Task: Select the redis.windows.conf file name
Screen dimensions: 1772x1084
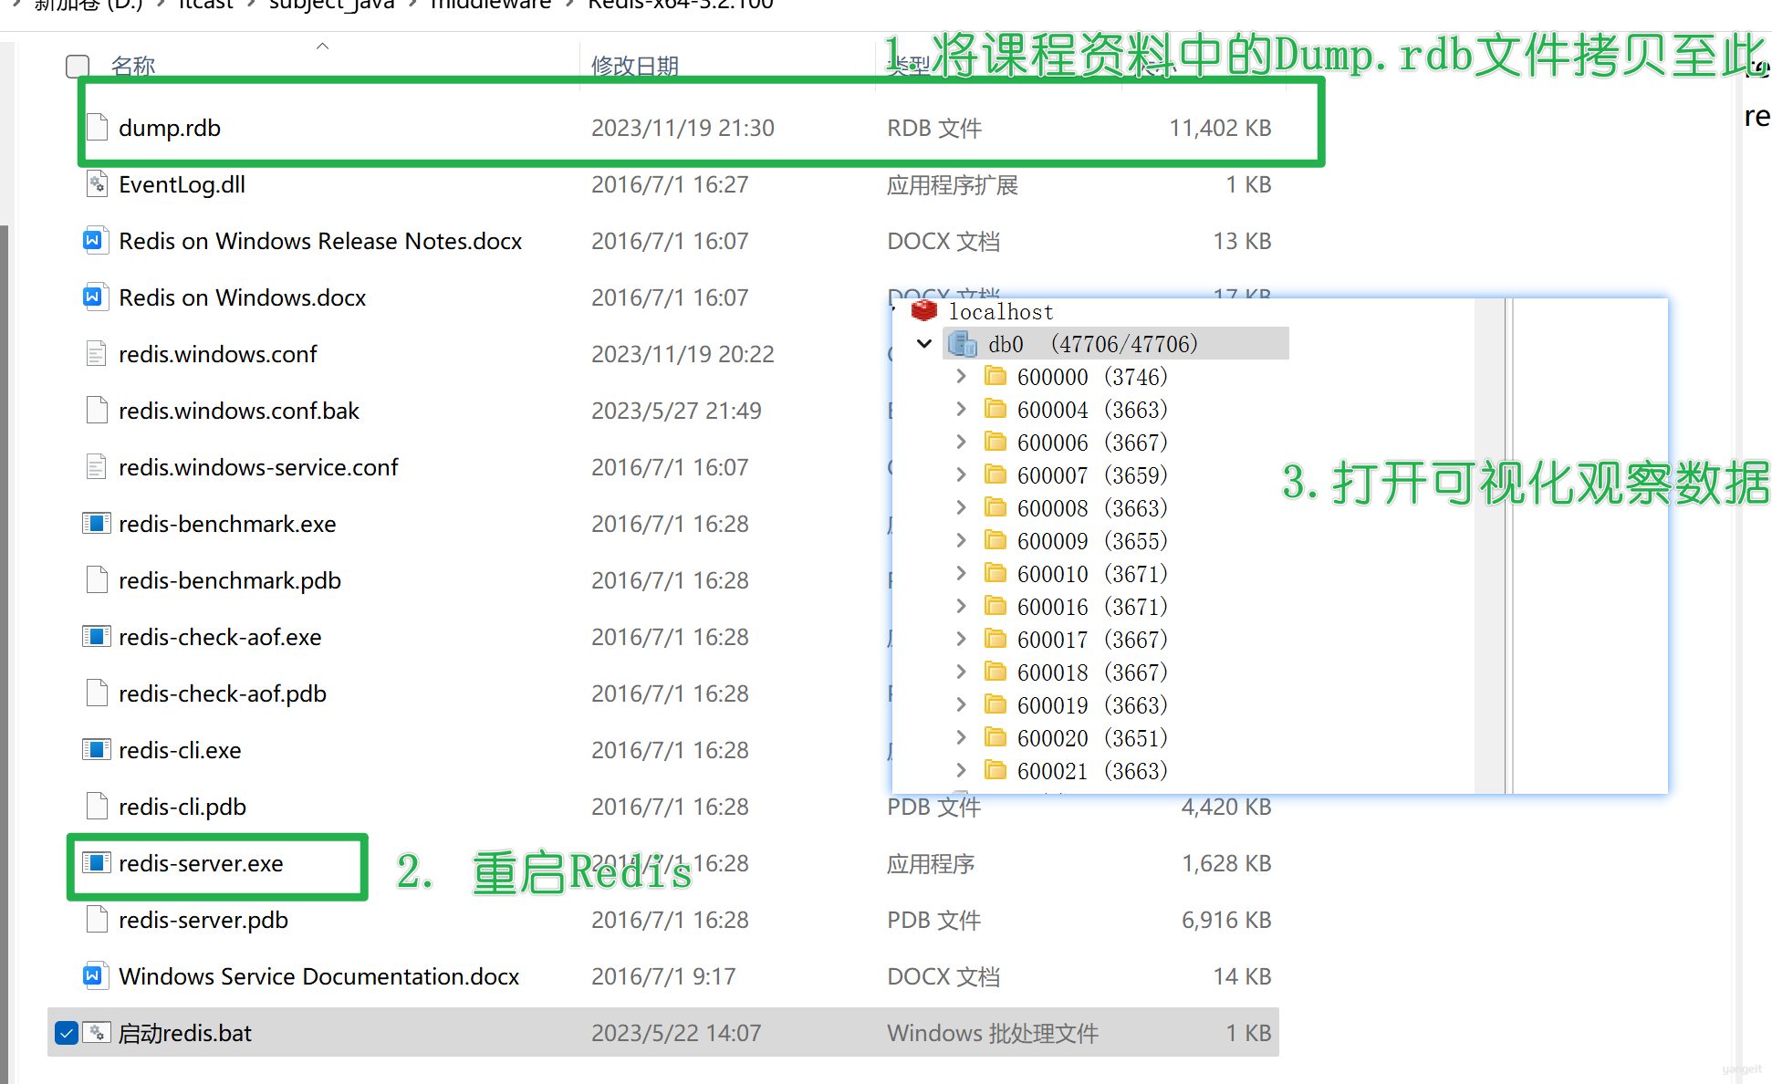Action: (x=218, y=354)
